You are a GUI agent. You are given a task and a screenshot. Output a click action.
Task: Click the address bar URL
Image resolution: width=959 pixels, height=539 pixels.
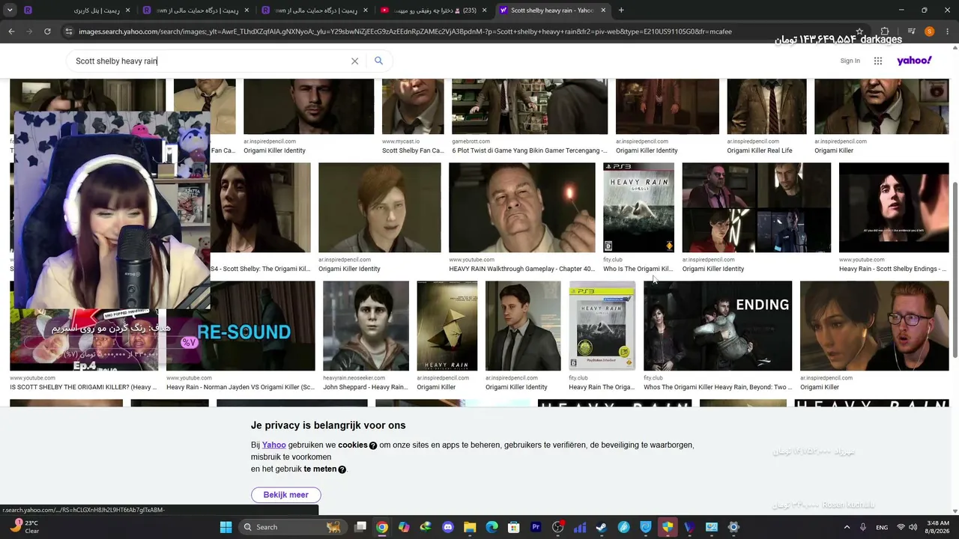click(x=405, y=31)
